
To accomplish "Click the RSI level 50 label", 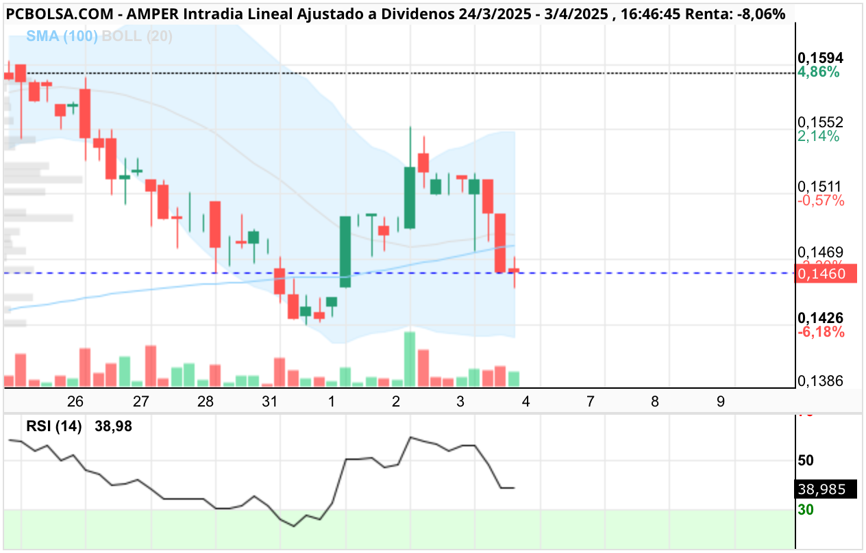I will tap(806, 461).
